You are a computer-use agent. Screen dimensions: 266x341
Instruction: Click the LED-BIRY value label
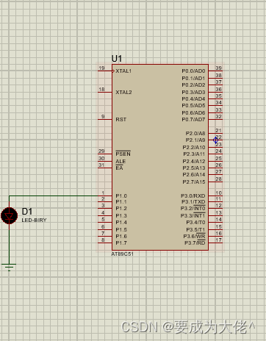tap(34, 220)
